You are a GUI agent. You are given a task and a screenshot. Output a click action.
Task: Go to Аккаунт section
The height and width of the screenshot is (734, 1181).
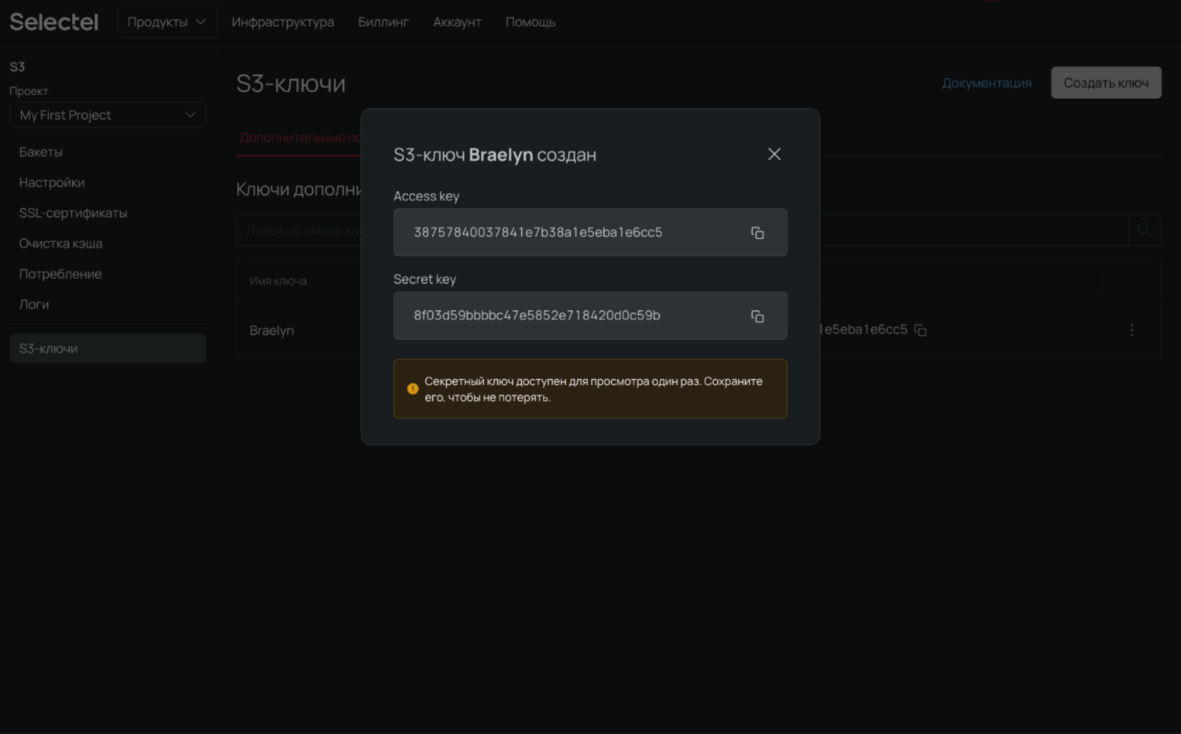point(457,22)
